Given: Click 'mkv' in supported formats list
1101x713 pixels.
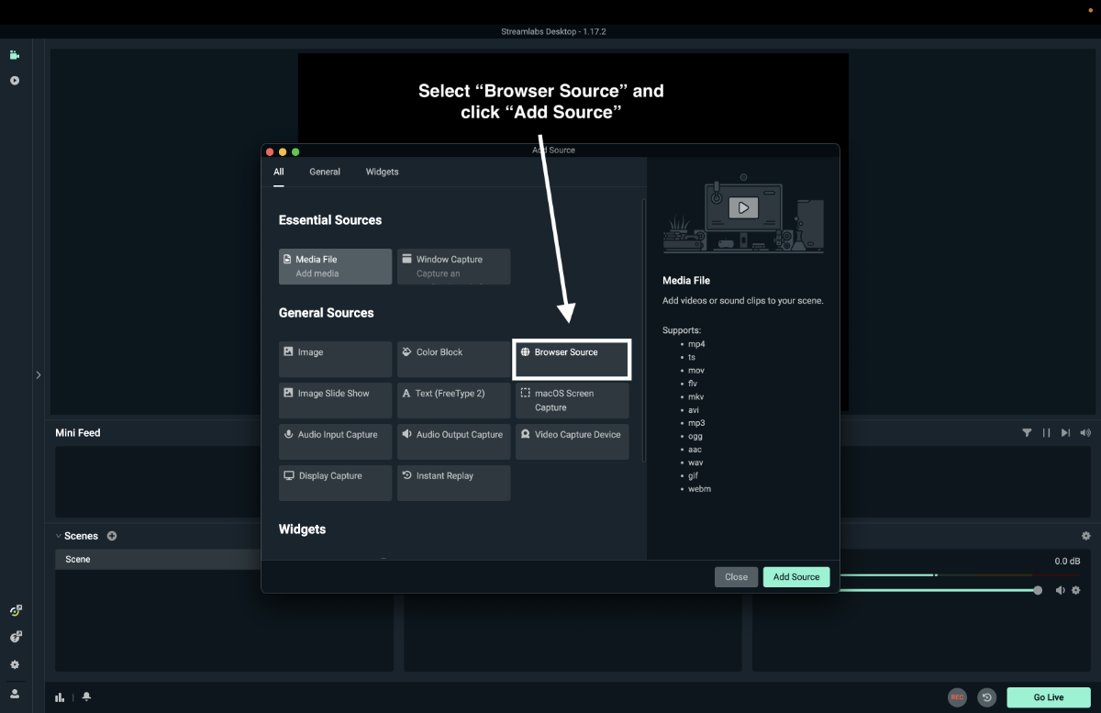Looking at the screenshot, I should [x=696, y=396].
